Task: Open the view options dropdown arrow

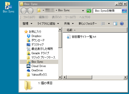Action: (109, 24)
